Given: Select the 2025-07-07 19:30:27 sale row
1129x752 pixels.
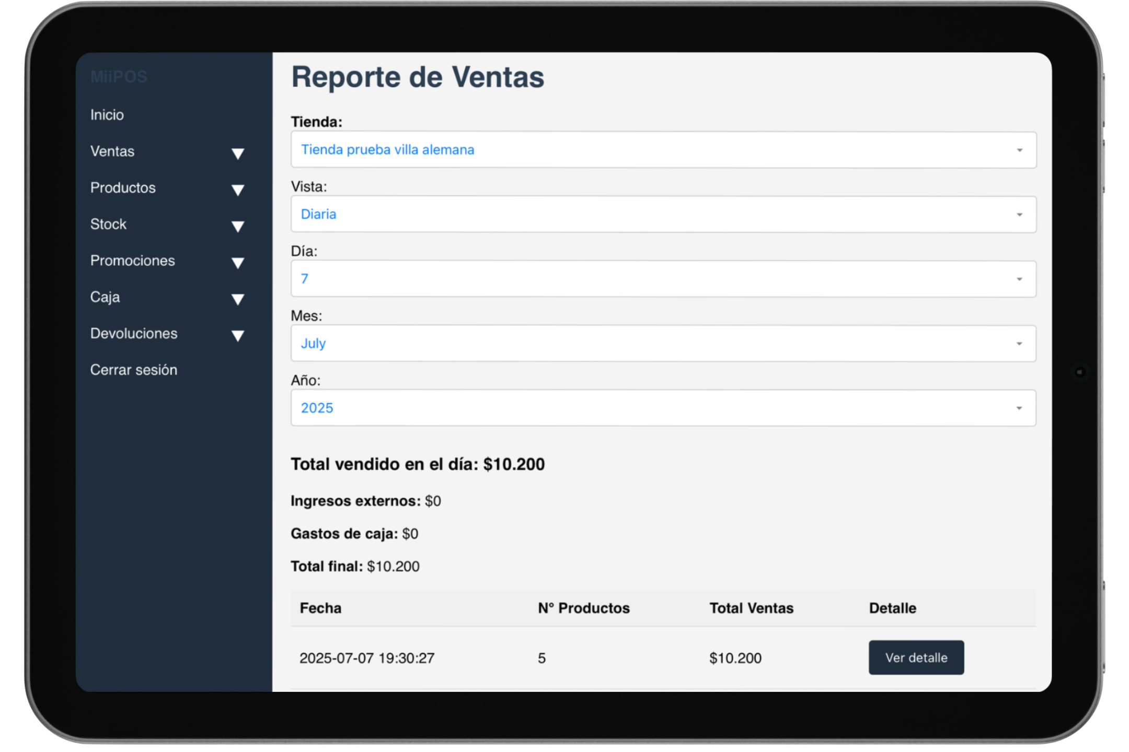Looking at the screenshot, I should (367, 658).
